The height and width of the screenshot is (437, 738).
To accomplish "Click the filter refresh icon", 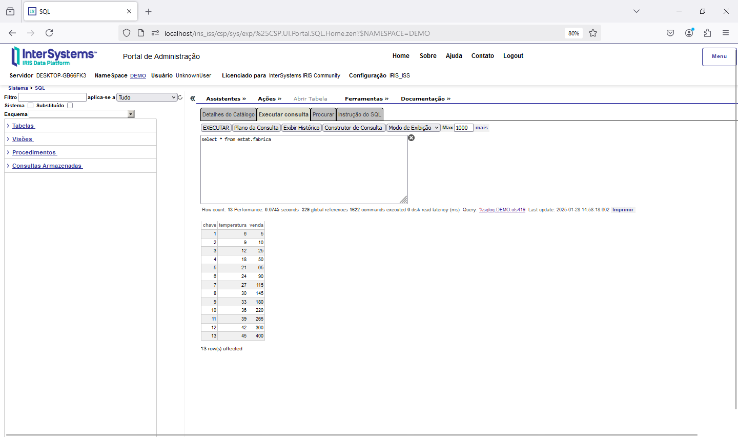I will (x=180, y=97).
